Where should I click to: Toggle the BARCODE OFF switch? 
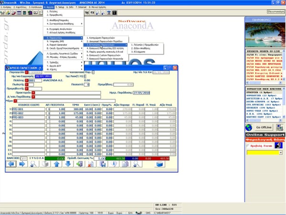point(23,159)
